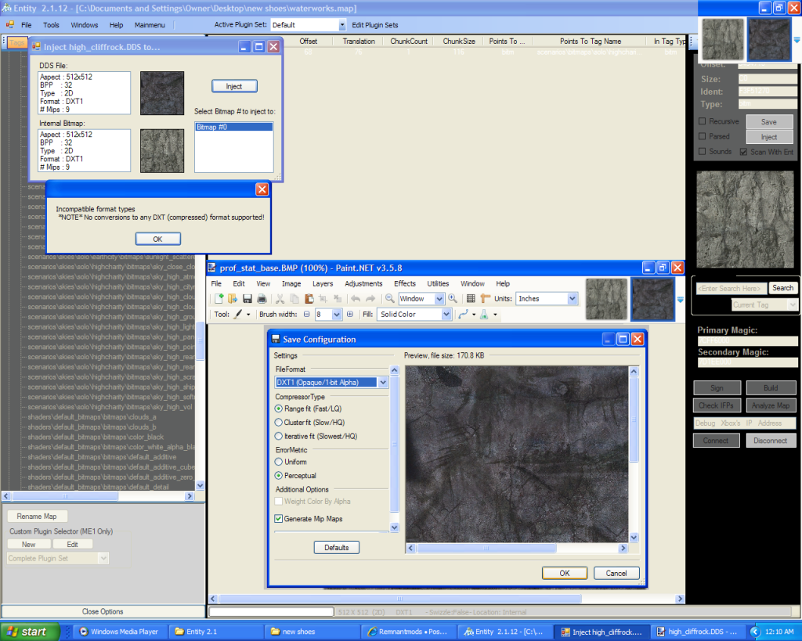Click the dark rock thumbnail in Paint.NET image list
Viewport: 802px width, 641px height.
(652, 299)
